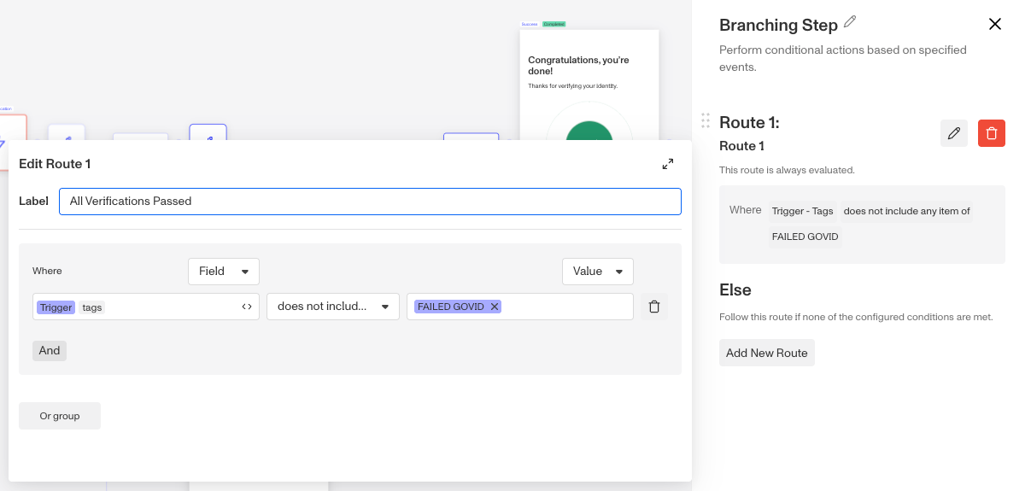Click Add New Route button
This screenshot has height=491, width=1031.
[x=767, y=353]
